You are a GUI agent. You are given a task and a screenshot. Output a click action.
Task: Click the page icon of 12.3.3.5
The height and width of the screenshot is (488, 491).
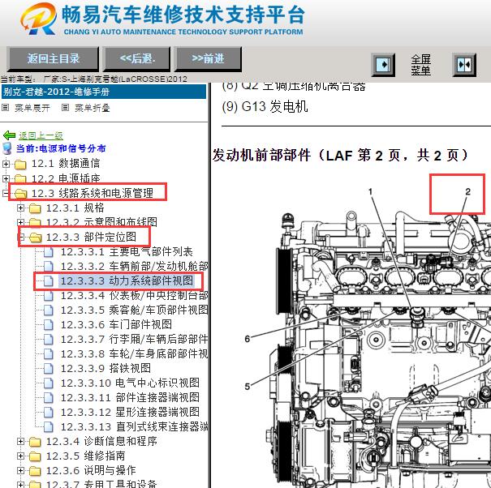(x=48, y=310)
